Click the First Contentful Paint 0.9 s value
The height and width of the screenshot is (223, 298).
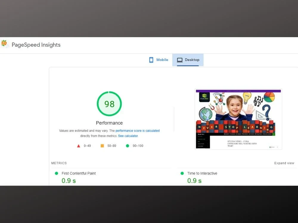[69, 181]
